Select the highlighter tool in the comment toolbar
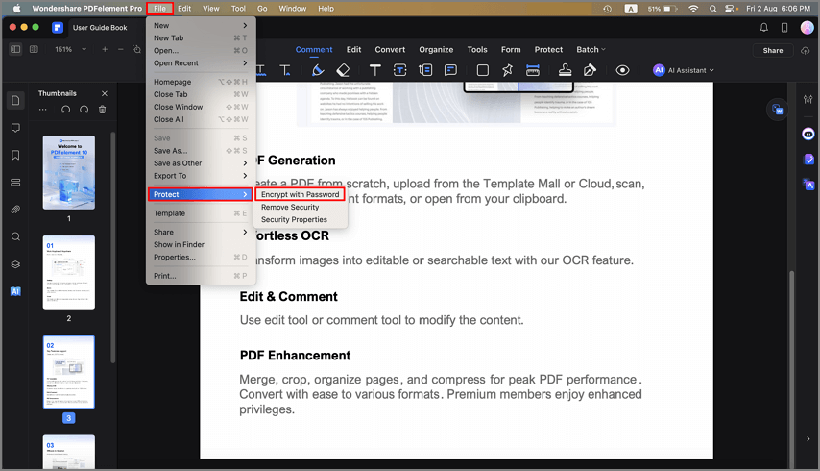This screenshot has height=471, width=820. coord(318,70)
